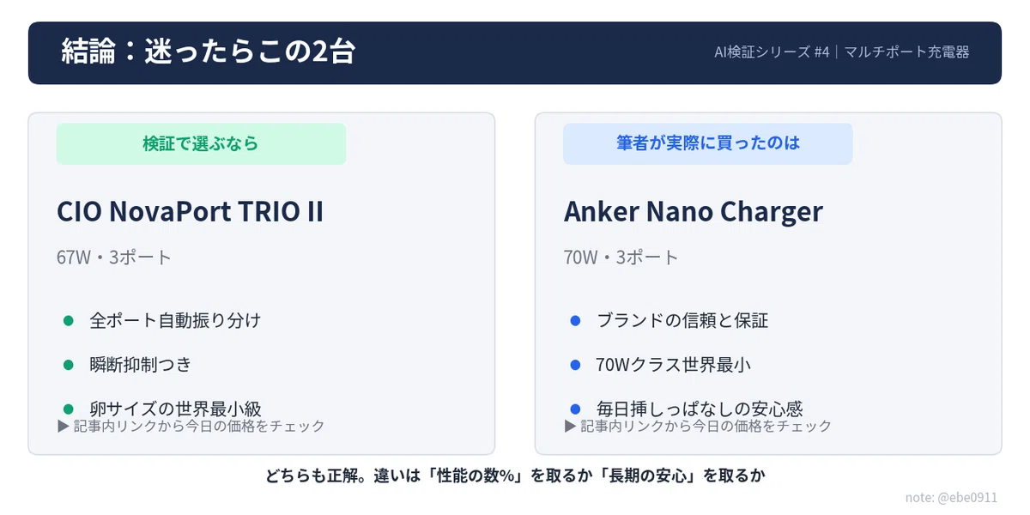
Task: Click the green bullet beside 卵サイズの世界最小級
Action: point(69,409)
